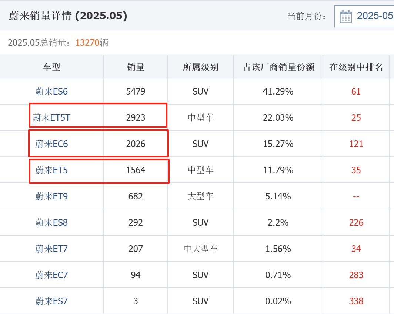The width and height of the screenshot is (394, 314).
Task: Click the 销量 column header
Action: pyautogui.click(x=136, y=67)
